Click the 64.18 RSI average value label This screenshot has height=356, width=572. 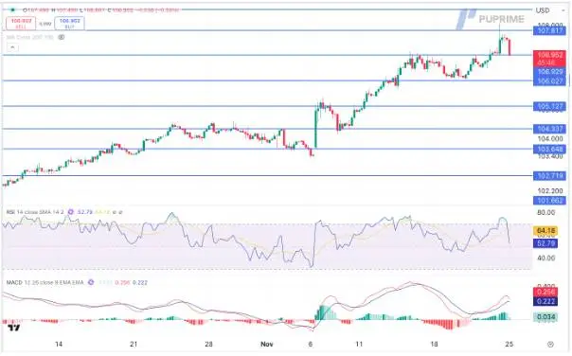[x=545, y=230]
